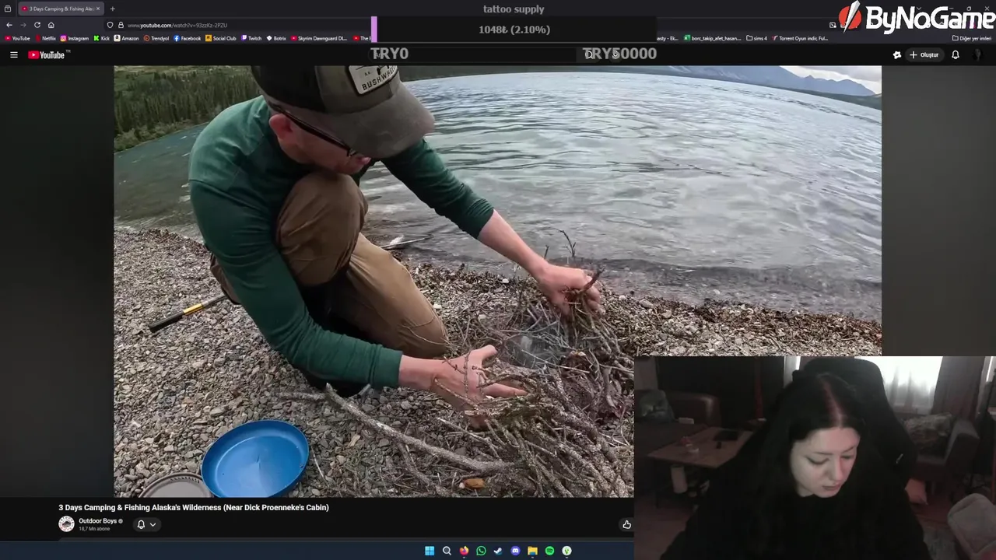Viewport: 996px width, 560px height.
Task: Click the shield tracking protection icon
Action: [x=110, y=25]
